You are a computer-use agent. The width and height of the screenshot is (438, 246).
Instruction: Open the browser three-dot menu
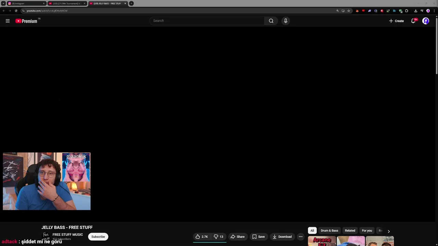434,11
